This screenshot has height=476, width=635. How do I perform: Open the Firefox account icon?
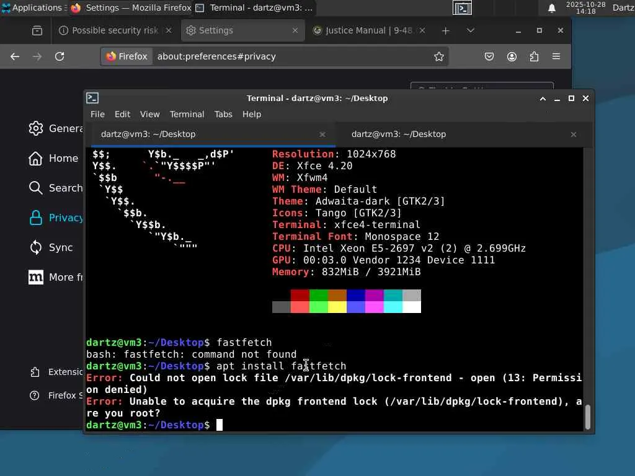coord(512,56)
